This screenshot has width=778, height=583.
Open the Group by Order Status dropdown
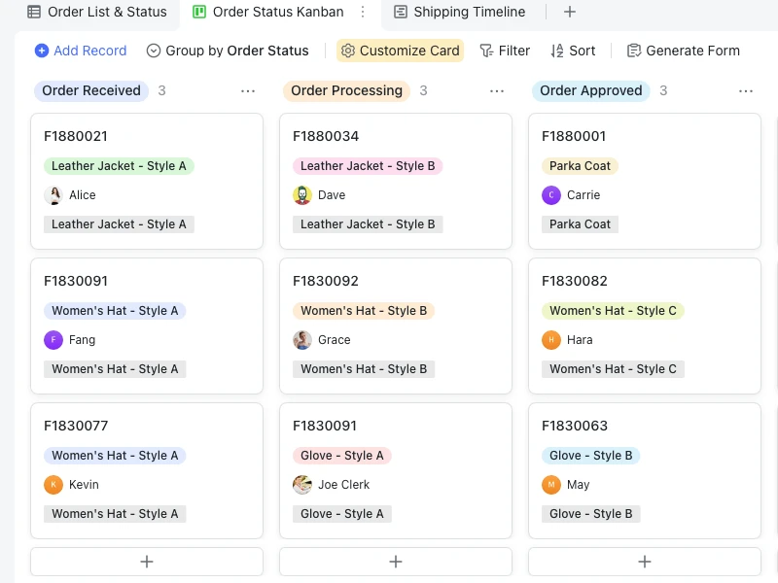[x=228, y=51]
